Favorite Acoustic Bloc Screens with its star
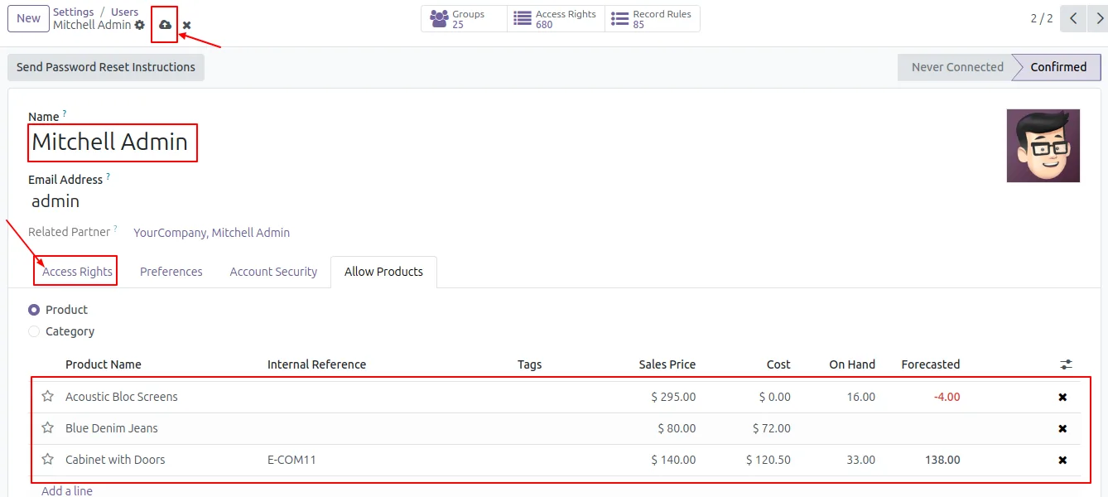Image resolution: width=1108 pixels, height=497 pixels. tap(48, 397)
